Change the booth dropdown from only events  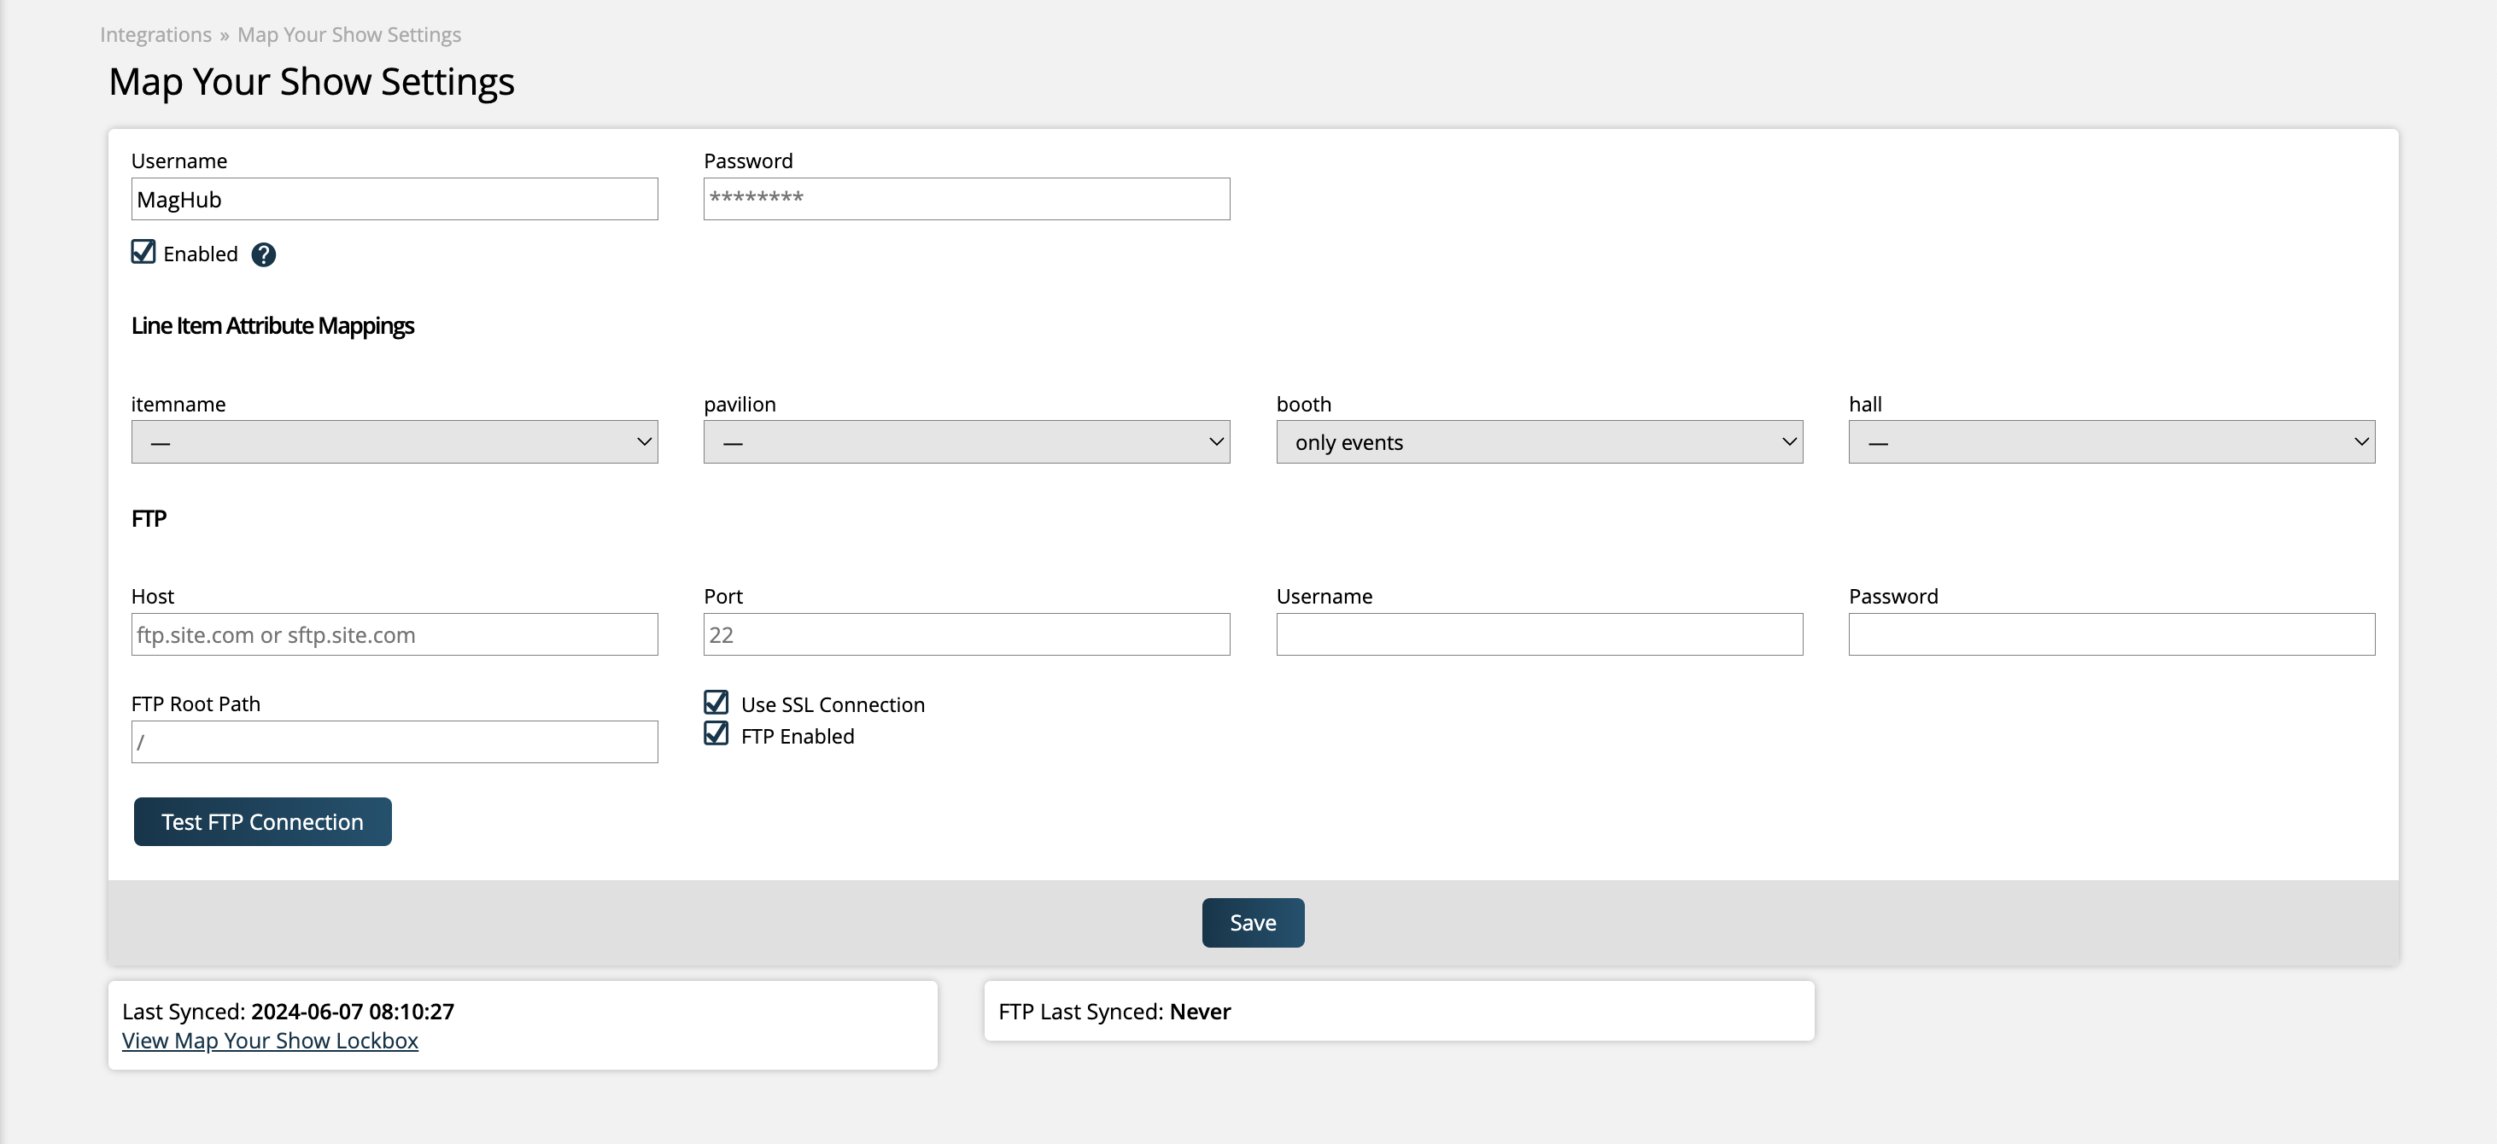pyautogui.click(x=1537, y=441)
